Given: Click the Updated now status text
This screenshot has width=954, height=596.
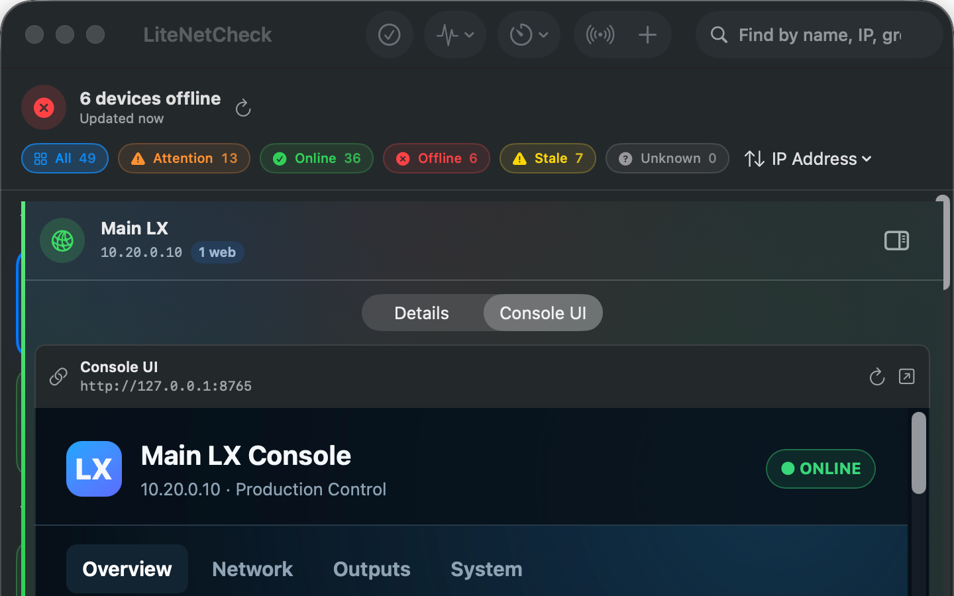Looking at the screenshot, I should click(122, 119).
